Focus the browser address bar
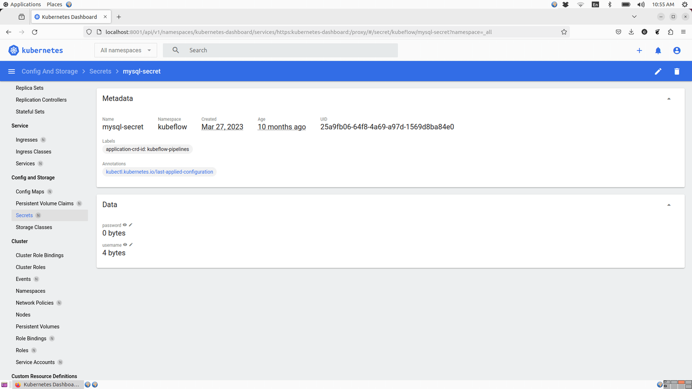The width and height of the screenshot is (692, 389). point(327,32)
